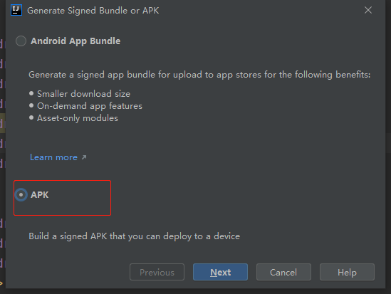Click the On-demand app features bullet item
Viewport: 391px width, 294px height.
click(x=90, y=106)
